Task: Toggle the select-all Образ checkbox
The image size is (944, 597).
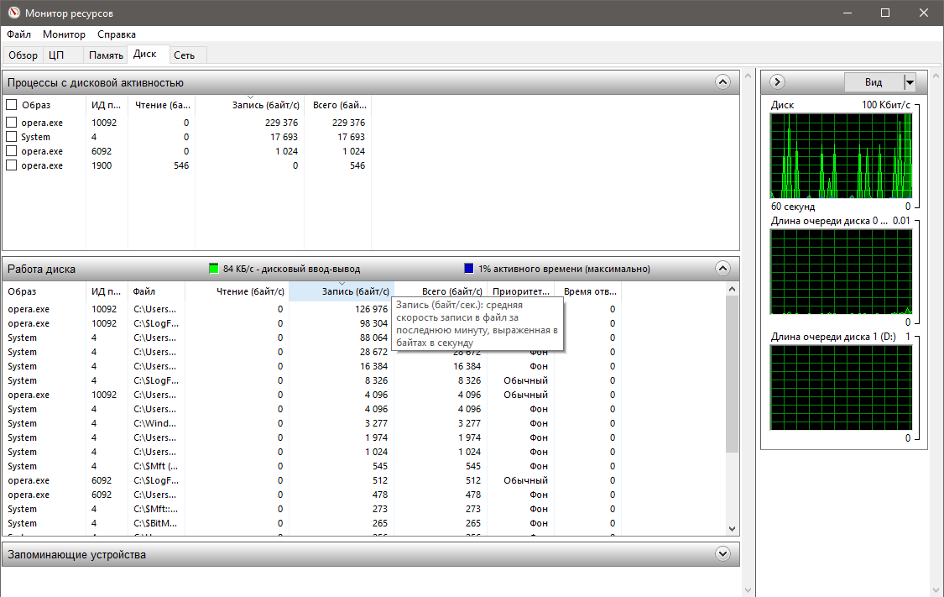Action: click(x=12, y=105)
